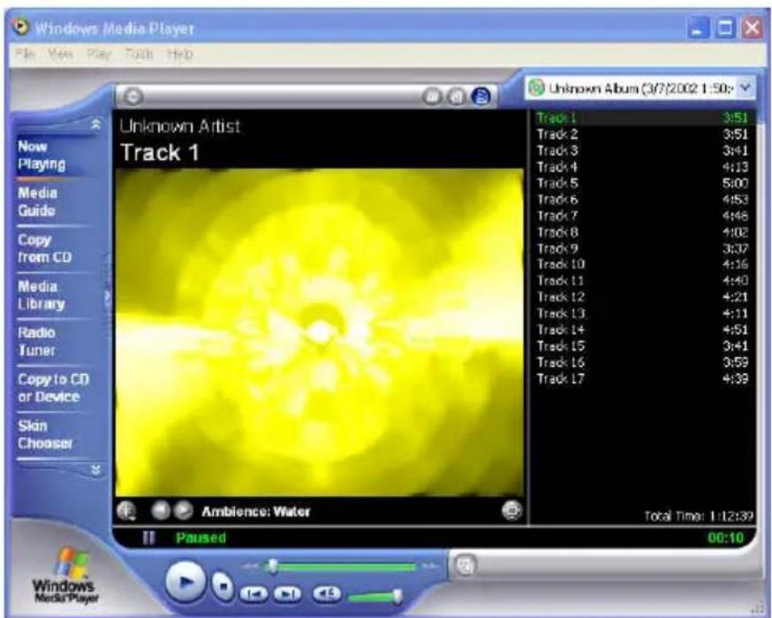The image size is (772, 618).
Task: Choose Track 5 lasting 5:00
Action: click(x=642, y=183)
